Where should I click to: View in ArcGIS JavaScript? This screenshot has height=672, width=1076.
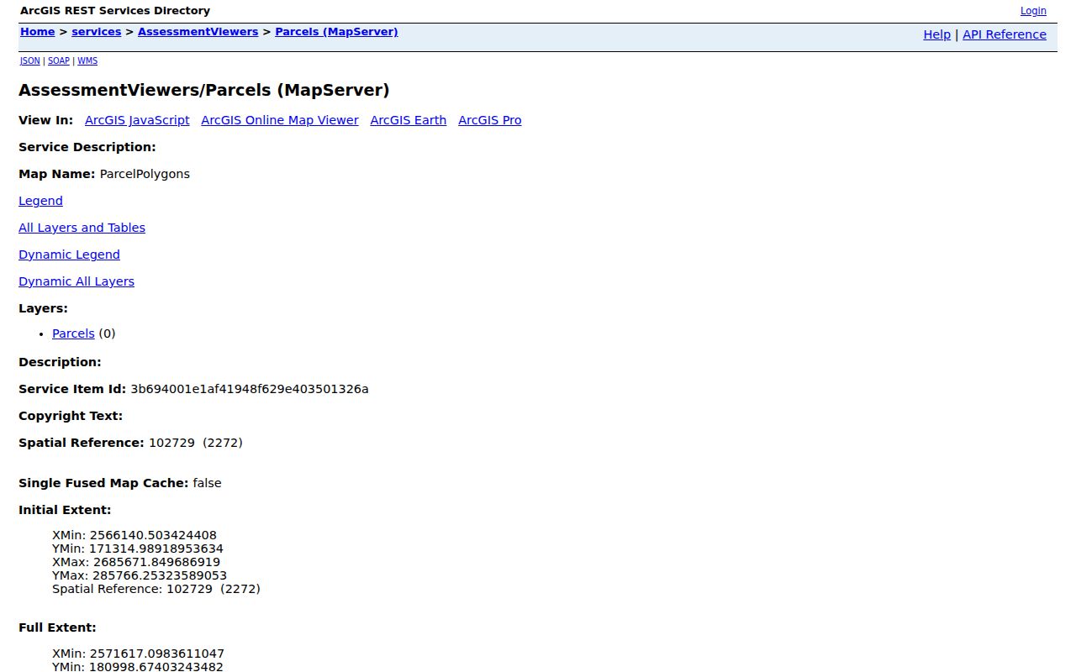(137, 120)
